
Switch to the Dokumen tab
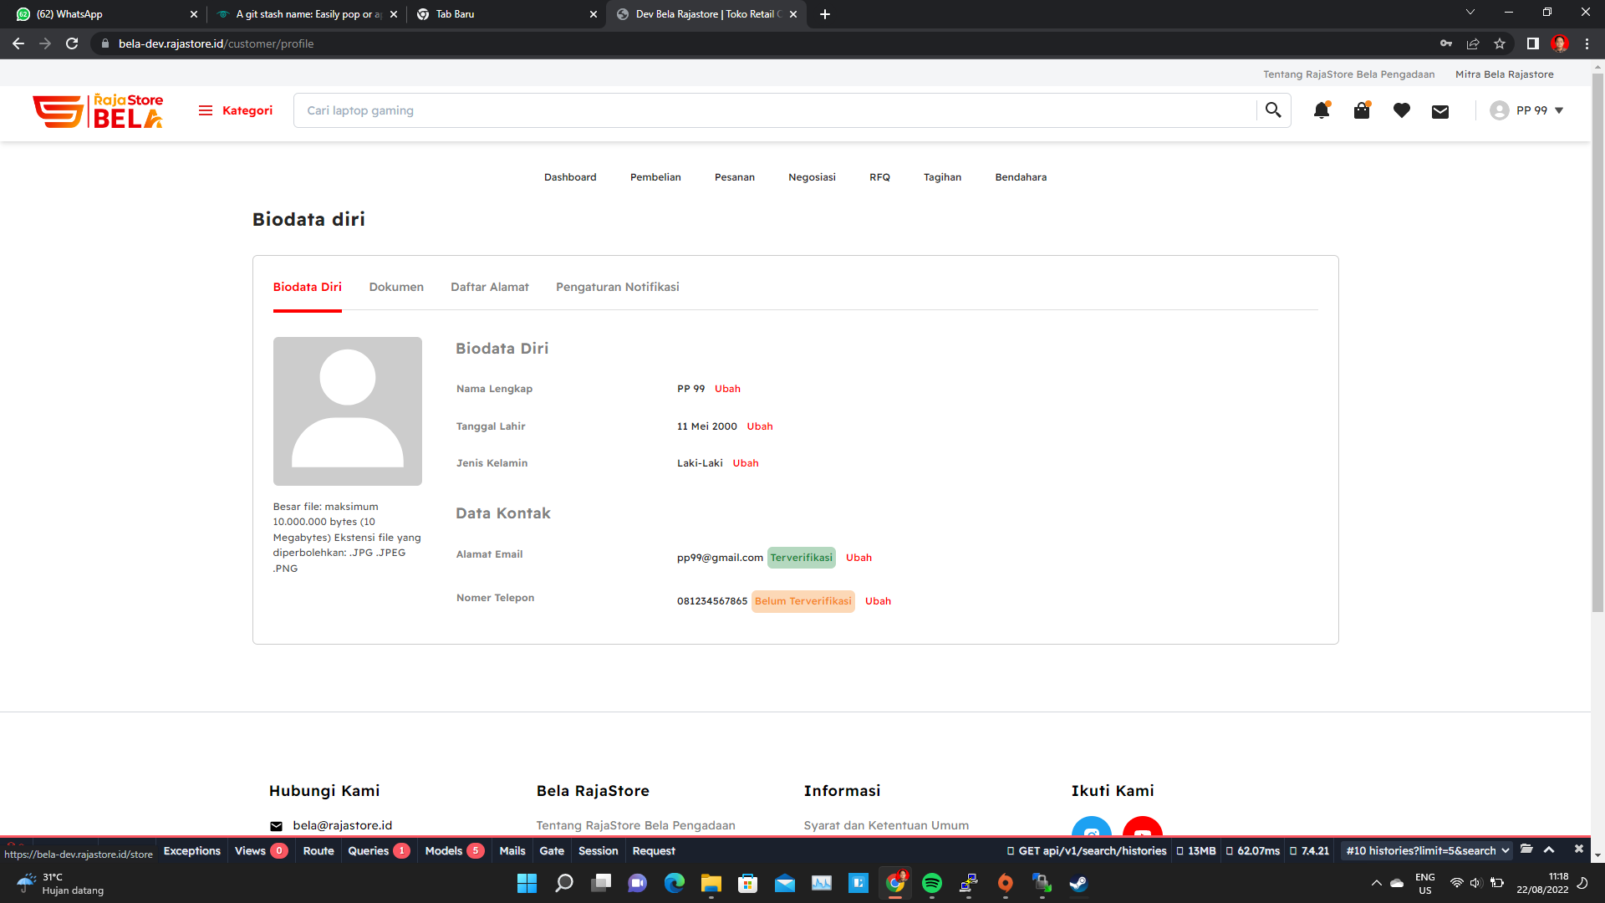click(396, 287)
